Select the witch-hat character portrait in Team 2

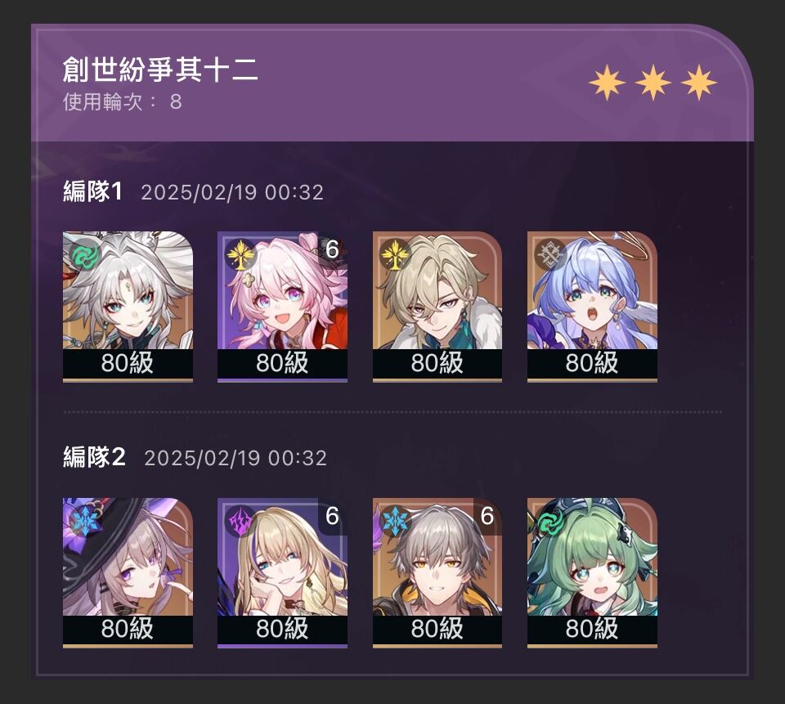coord(128,573)
